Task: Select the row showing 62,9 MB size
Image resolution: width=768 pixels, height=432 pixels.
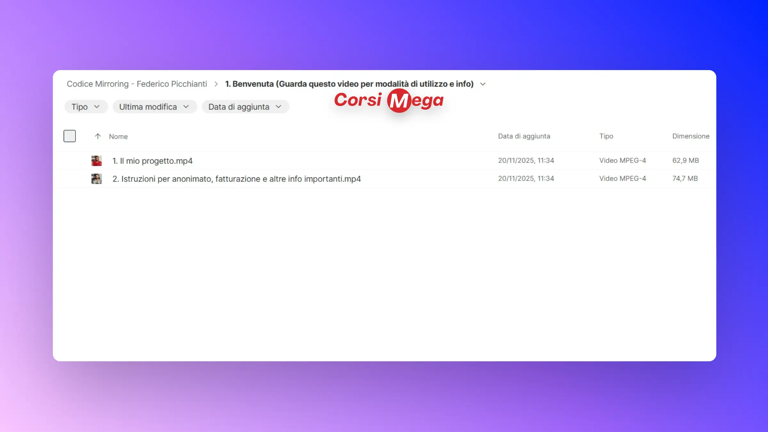Action: (685, 160)
